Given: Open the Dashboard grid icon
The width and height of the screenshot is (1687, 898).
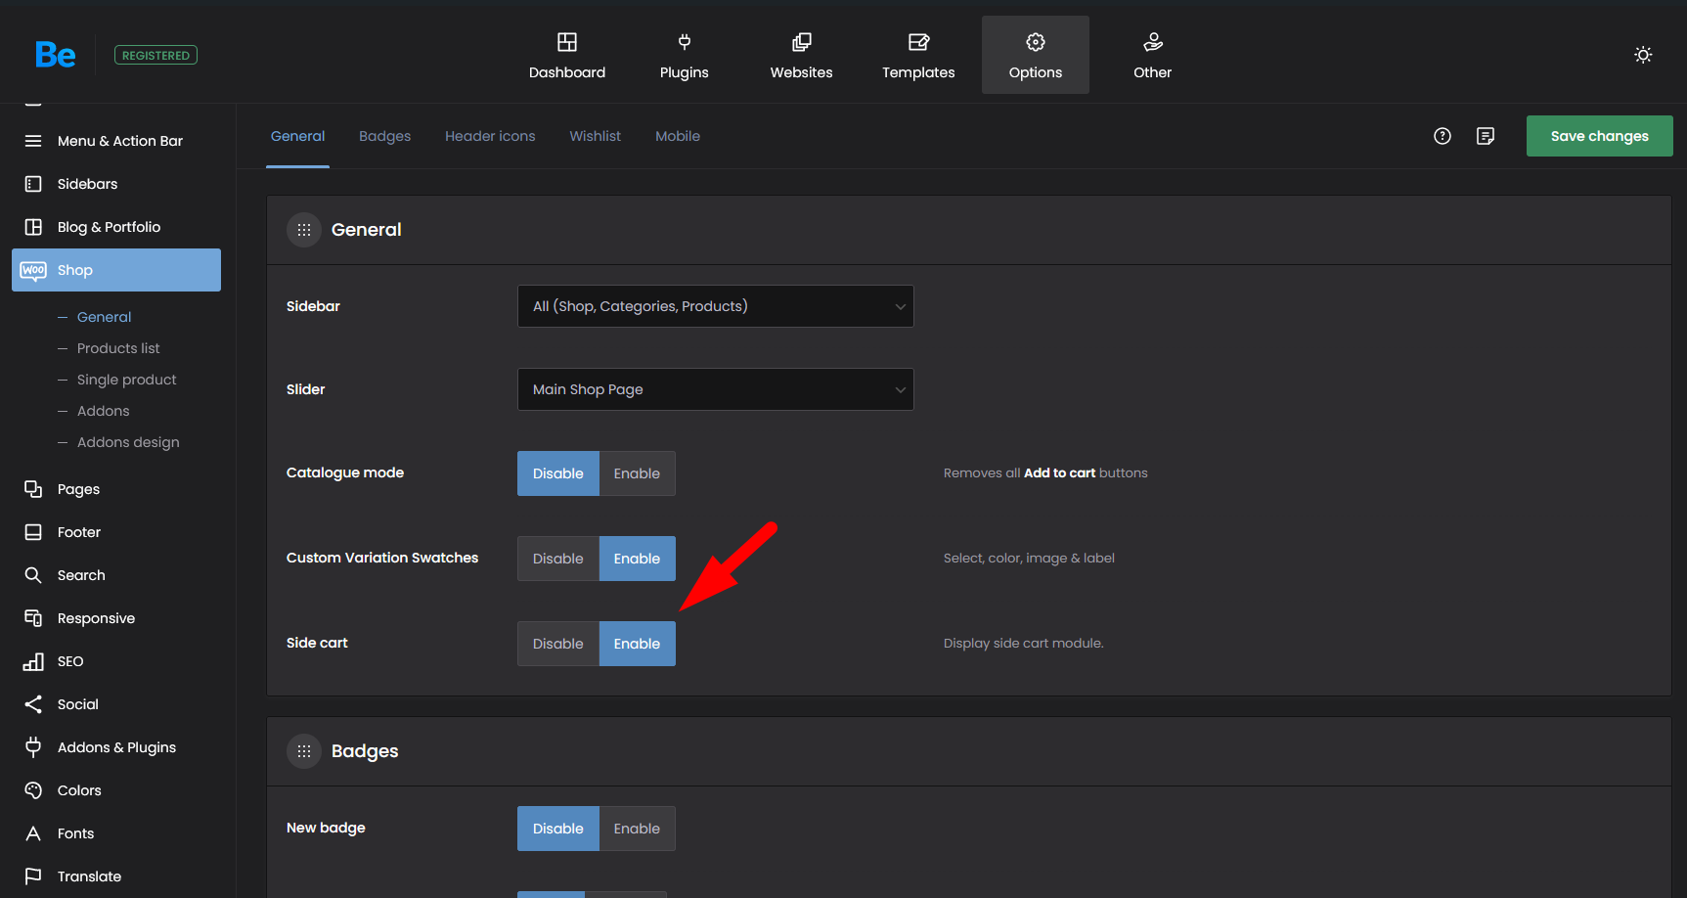Looking at the screenshot, I should (x=567, y=42).
